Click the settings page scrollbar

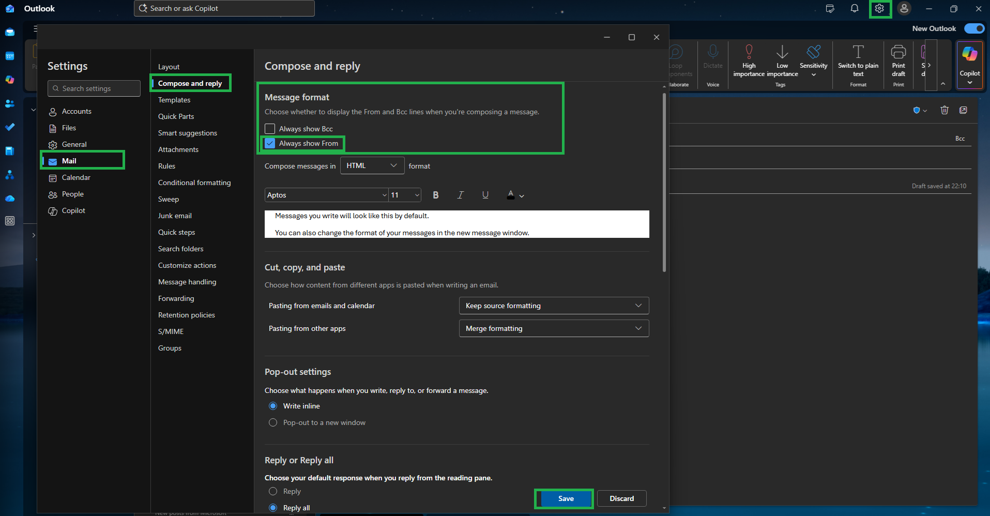point(664,183)
